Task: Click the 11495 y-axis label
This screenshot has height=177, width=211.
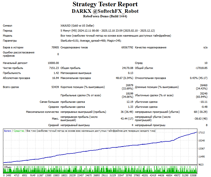Action: (x=201, y=157)
